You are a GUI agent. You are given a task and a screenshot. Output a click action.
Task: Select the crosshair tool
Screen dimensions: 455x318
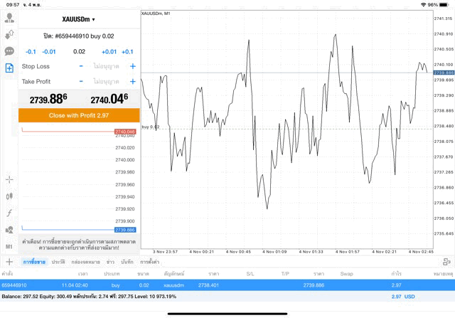(x=9, y=180)
